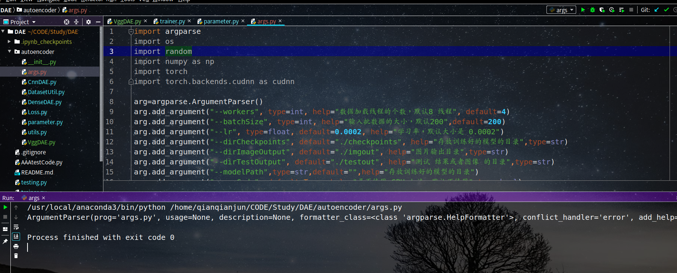The width and height of the screenshot is (677, 273).
Task: Collapse the DAE root folder
Action: pos(3,32)
